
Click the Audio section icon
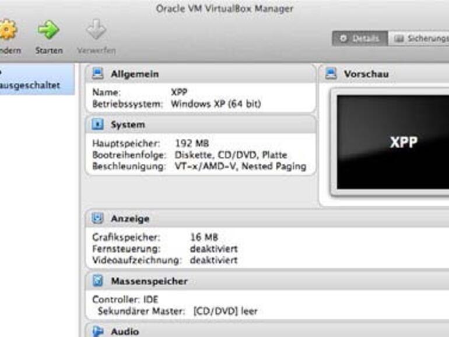coord(97,331)
